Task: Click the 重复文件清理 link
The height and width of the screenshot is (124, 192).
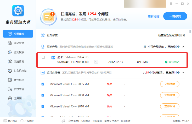Action: coord(111,121)
